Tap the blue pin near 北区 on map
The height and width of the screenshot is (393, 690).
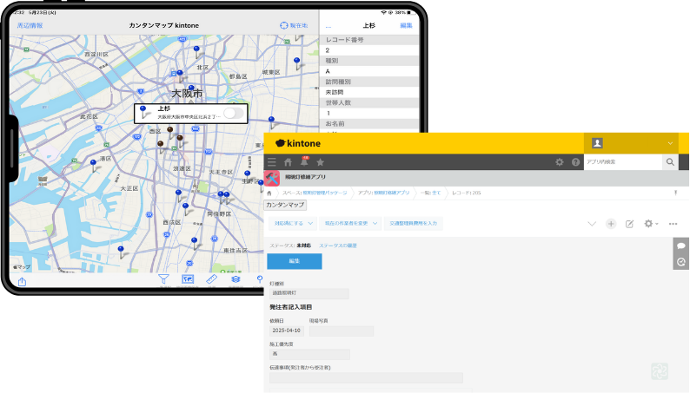pos(196,49)
